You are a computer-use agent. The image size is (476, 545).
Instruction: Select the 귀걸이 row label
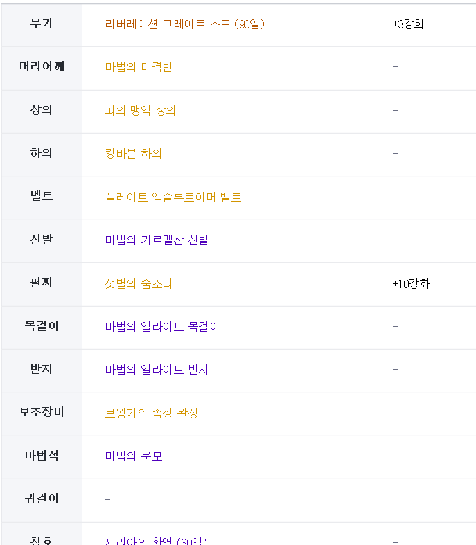(x=42, y=499)
